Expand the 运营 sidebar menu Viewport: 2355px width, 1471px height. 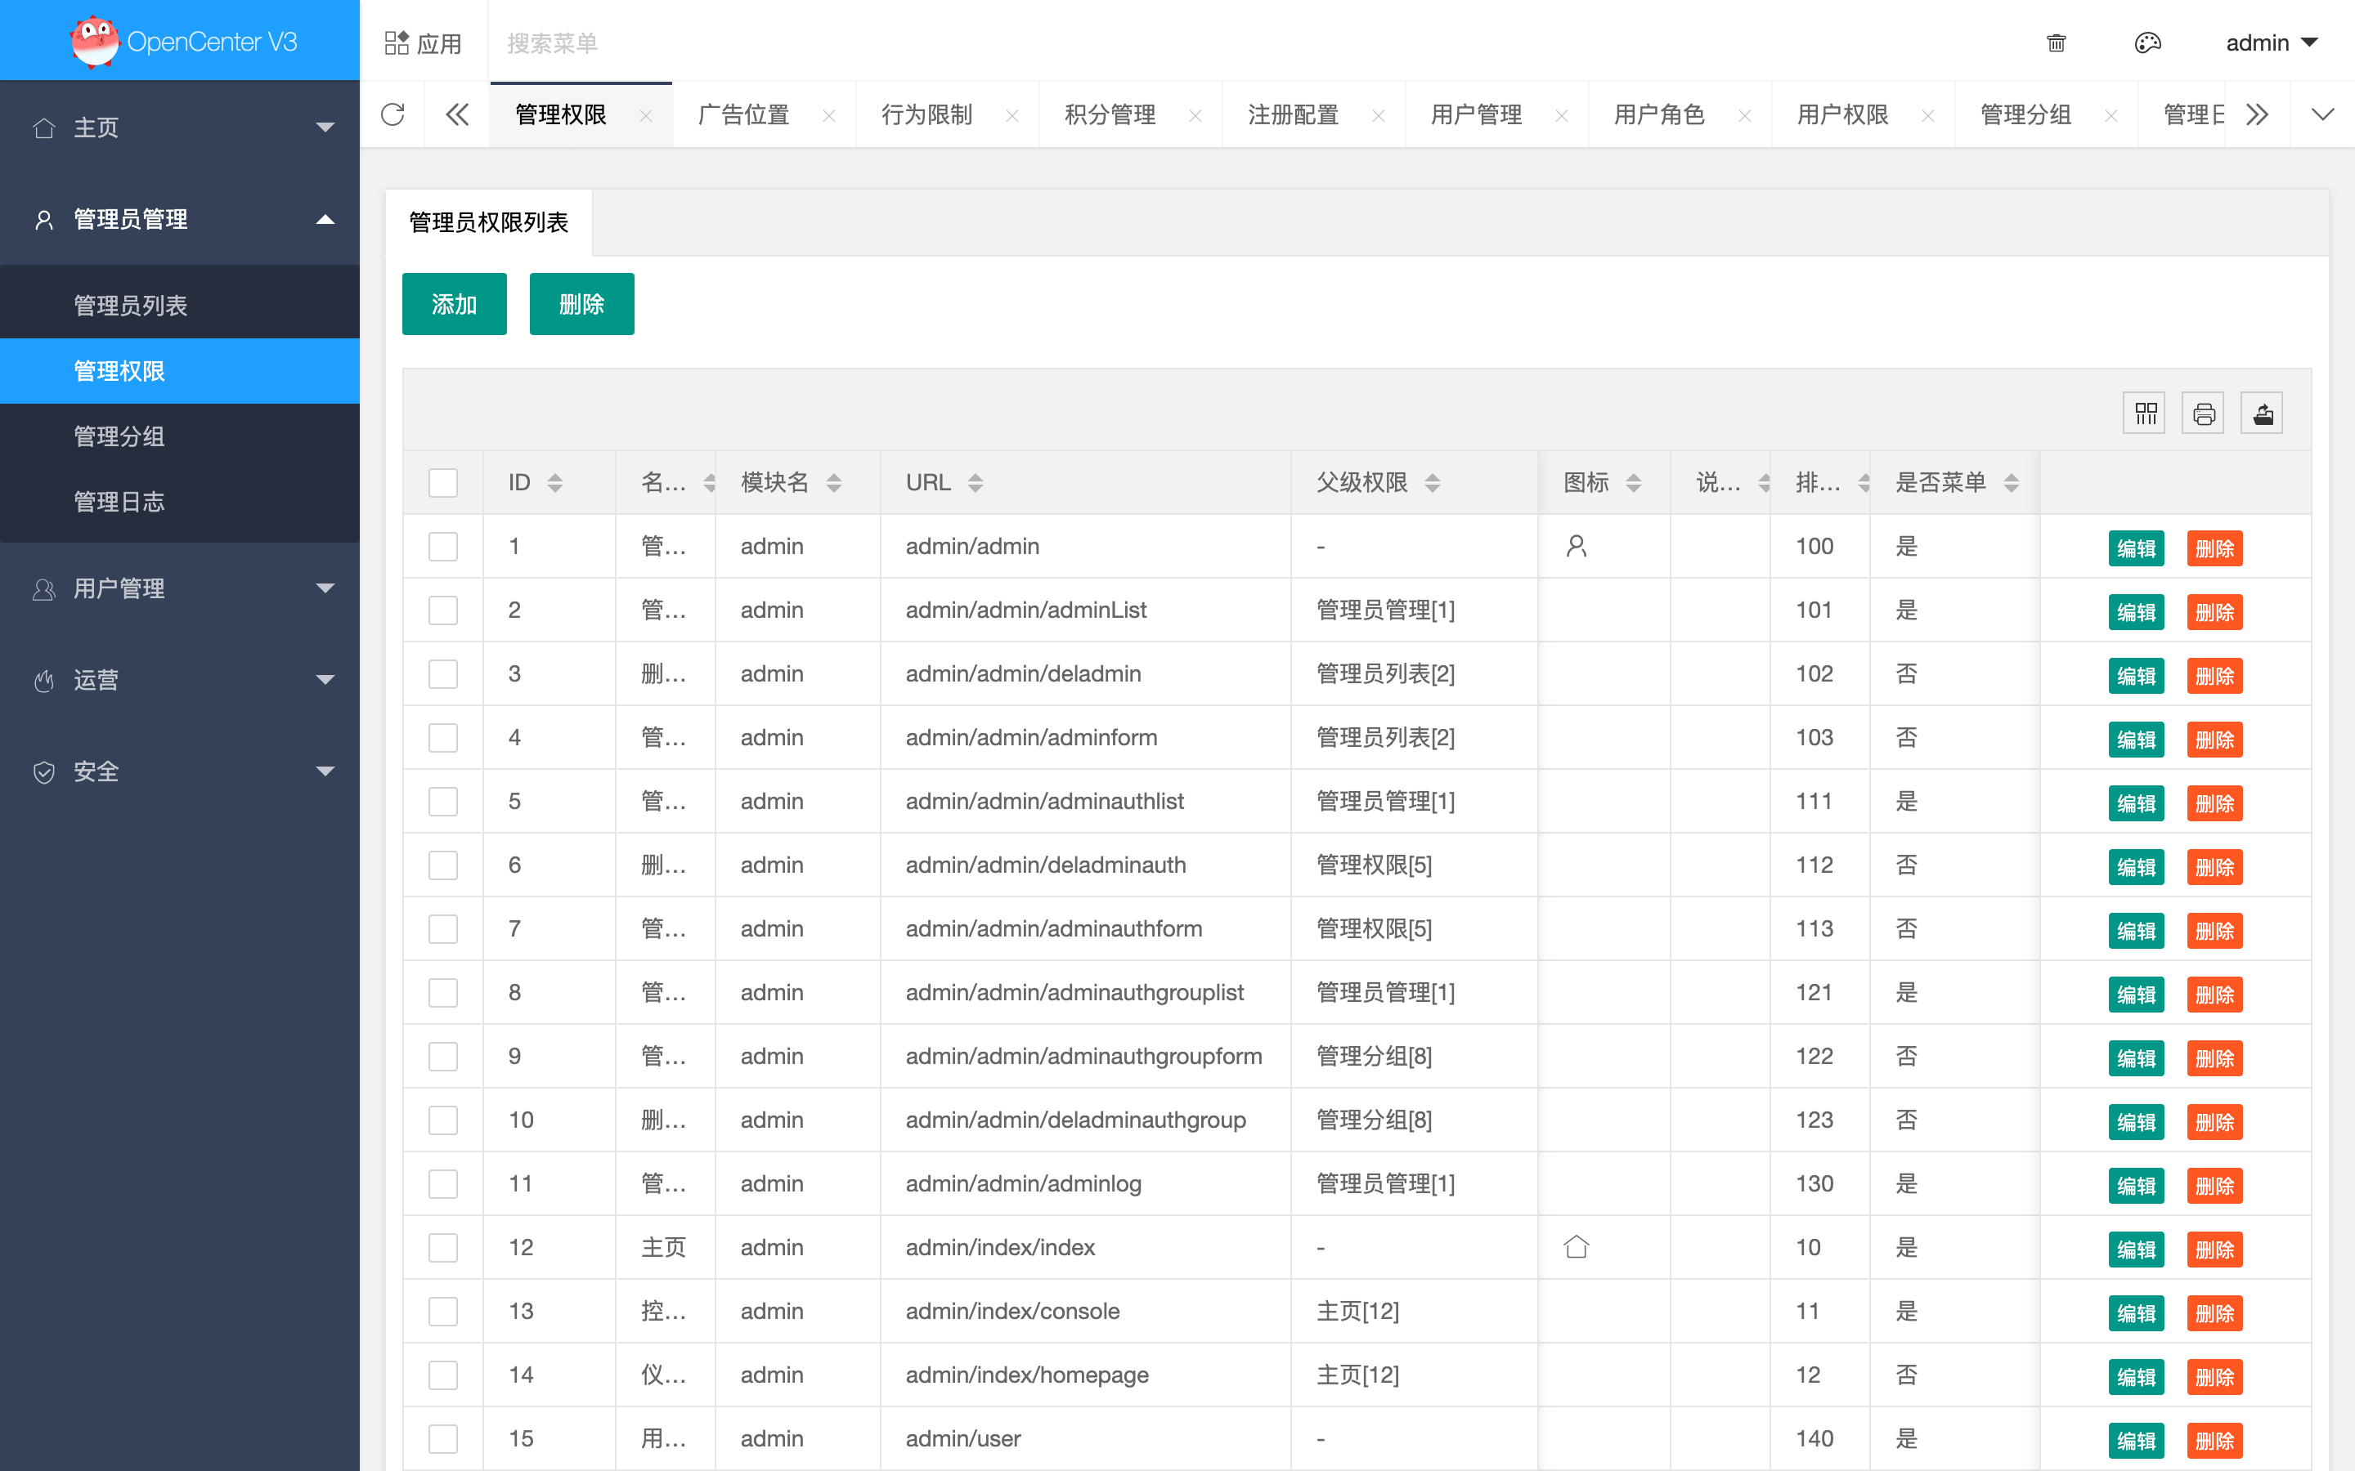[x=180, y=680]
